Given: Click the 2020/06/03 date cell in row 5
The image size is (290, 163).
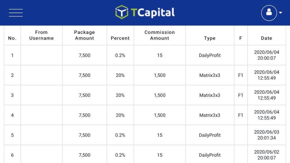Looking at the screenshot, I should (266, 135).
